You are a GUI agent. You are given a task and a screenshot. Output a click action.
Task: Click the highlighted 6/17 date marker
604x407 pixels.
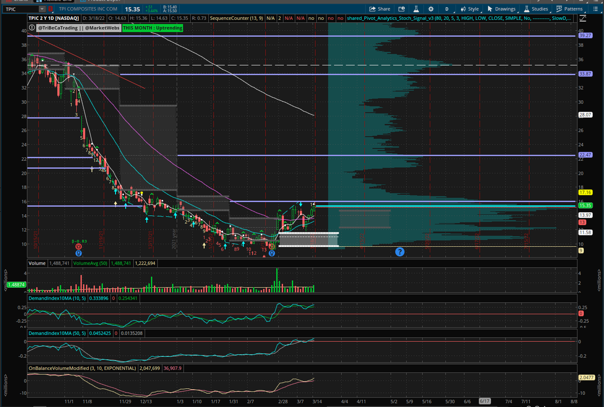[484, 401]
